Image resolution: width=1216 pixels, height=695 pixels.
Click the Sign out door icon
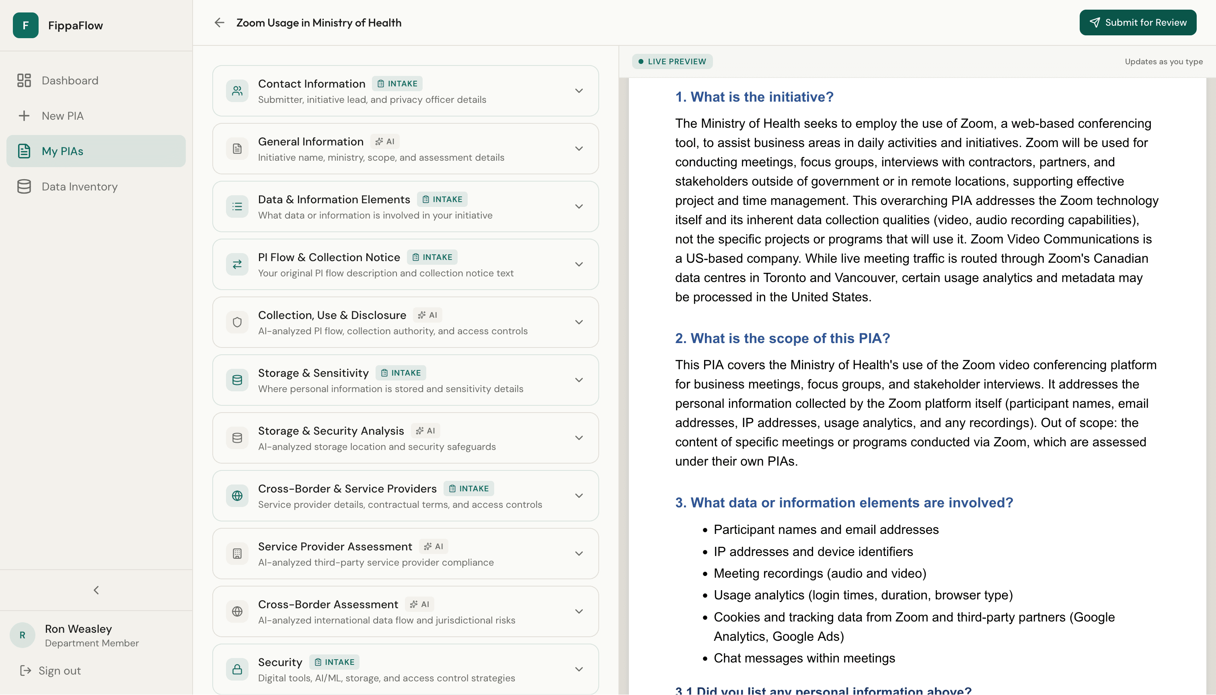click(25, 670)
